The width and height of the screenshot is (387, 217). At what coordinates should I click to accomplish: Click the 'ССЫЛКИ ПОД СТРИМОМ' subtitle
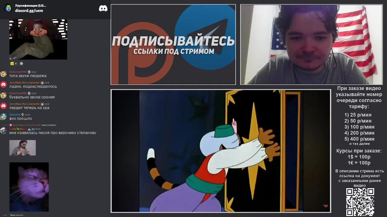[x=174, y=52]
